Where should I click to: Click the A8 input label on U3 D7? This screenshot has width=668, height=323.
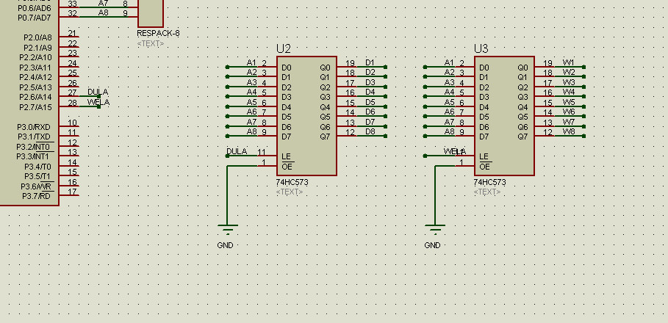[x=448, y=132]
